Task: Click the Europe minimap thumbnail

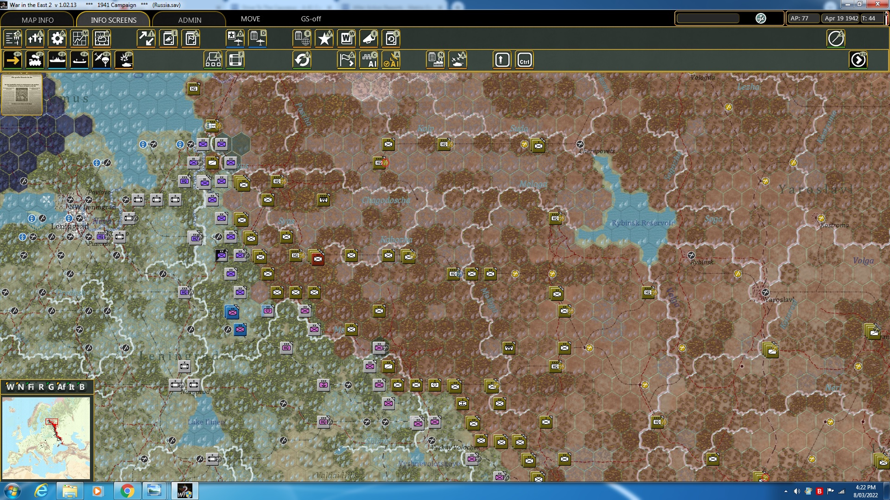Action: [x=46, y=438]
